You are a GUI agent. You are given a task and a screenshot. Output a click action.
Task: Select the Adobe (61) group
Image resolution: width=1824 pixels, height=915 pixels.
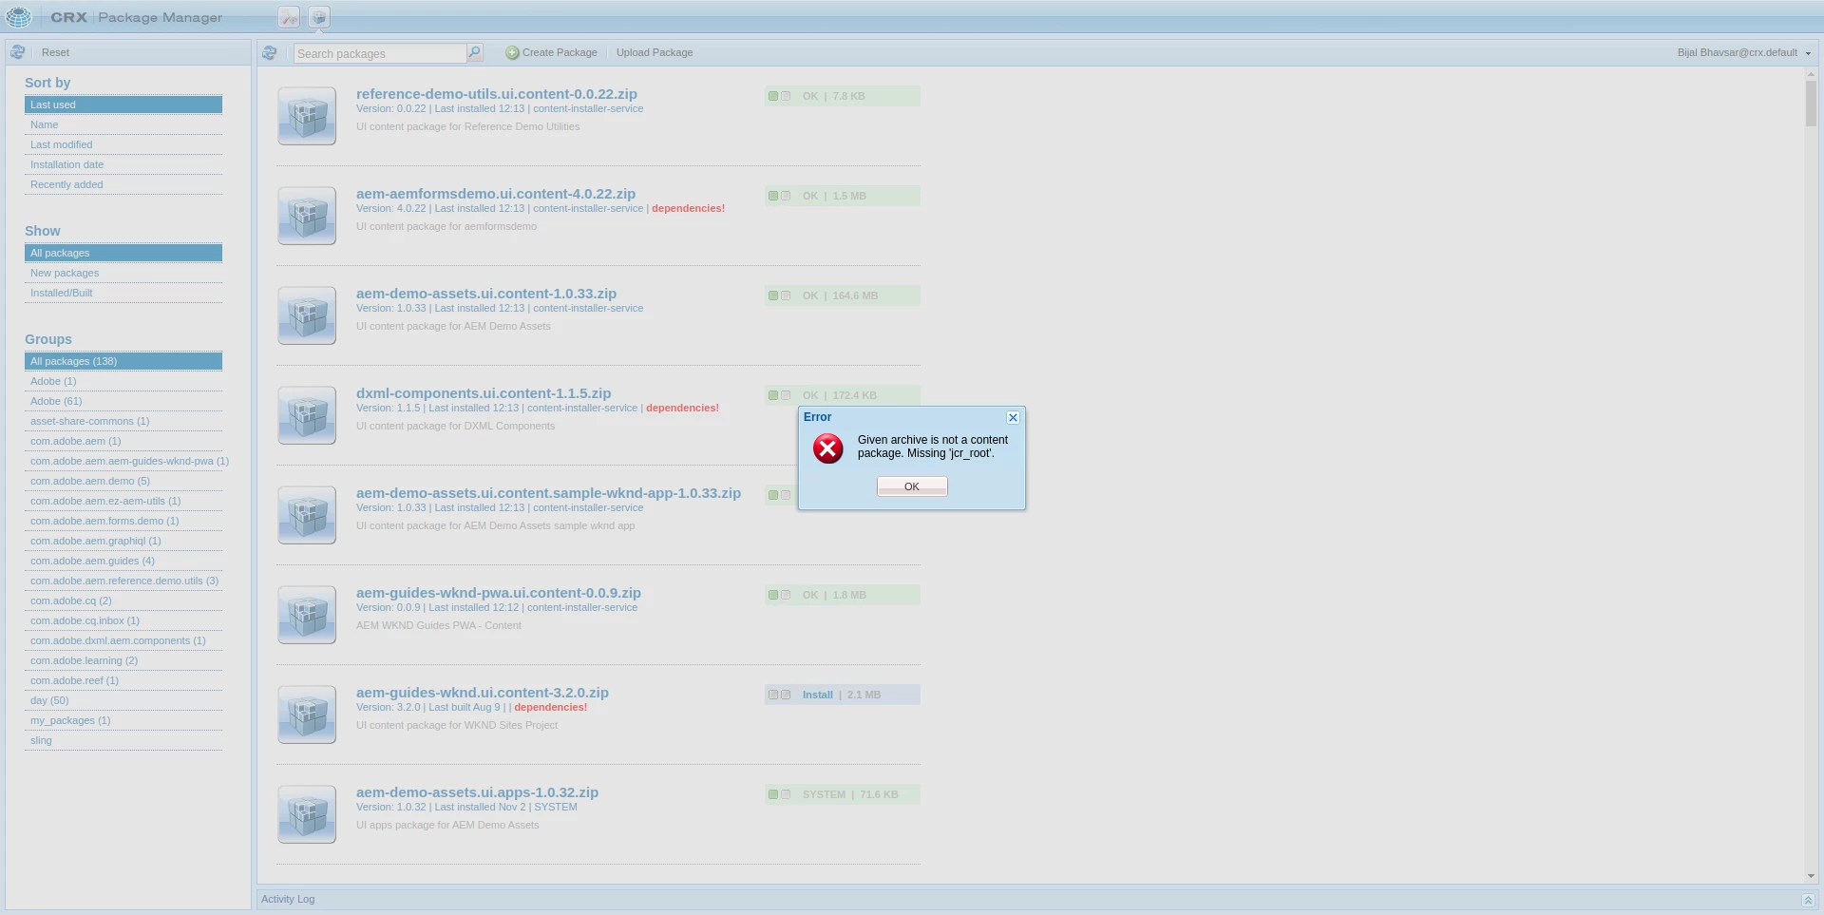coord(123,401)
